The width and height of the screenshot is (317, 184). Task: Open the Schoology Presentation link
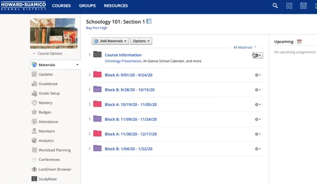tap(123, 61)
